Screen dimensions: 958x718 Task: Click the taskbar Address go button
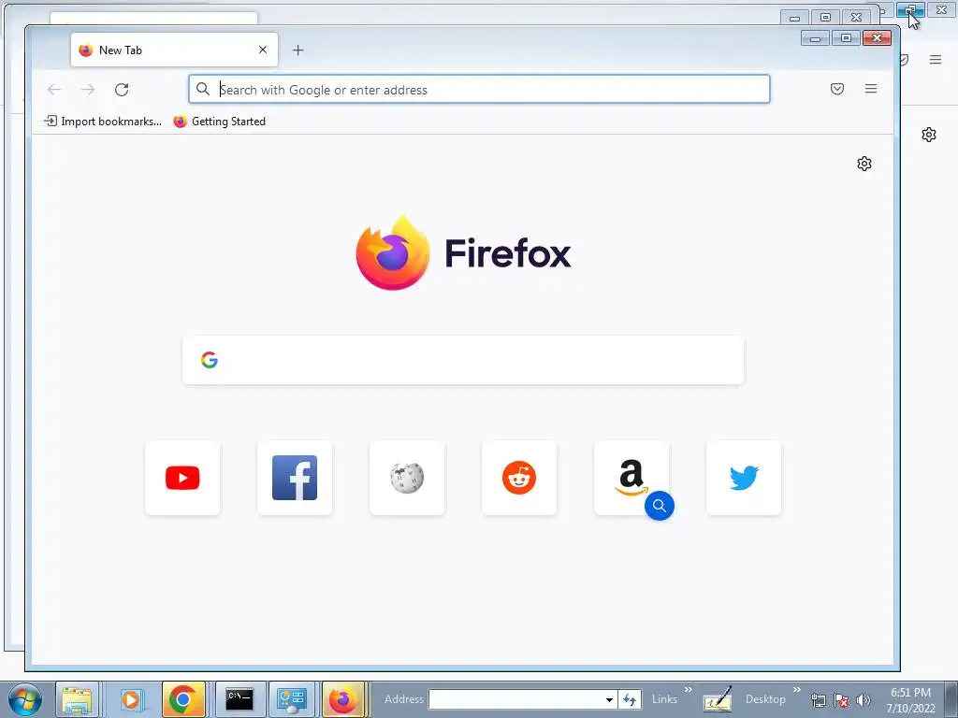click(x=630, y=699)
